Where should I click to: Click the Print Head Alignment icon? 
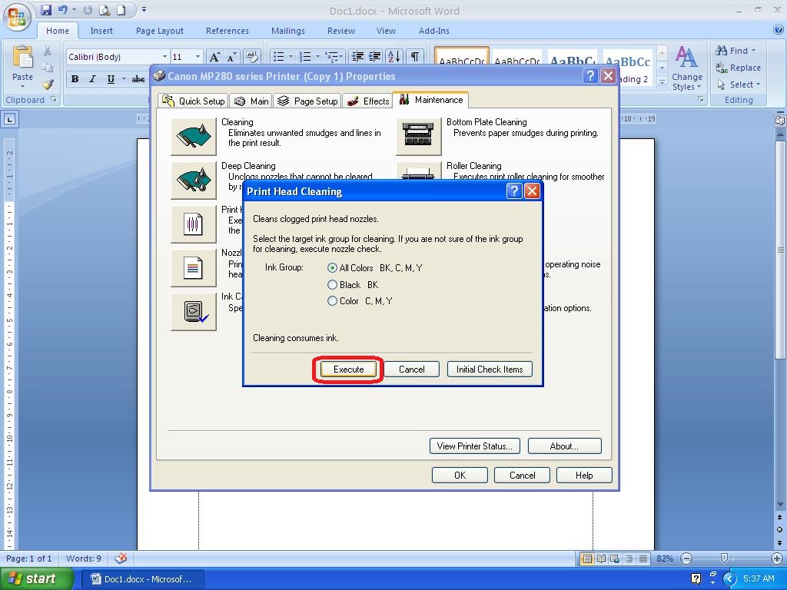(x=194, y=224)
